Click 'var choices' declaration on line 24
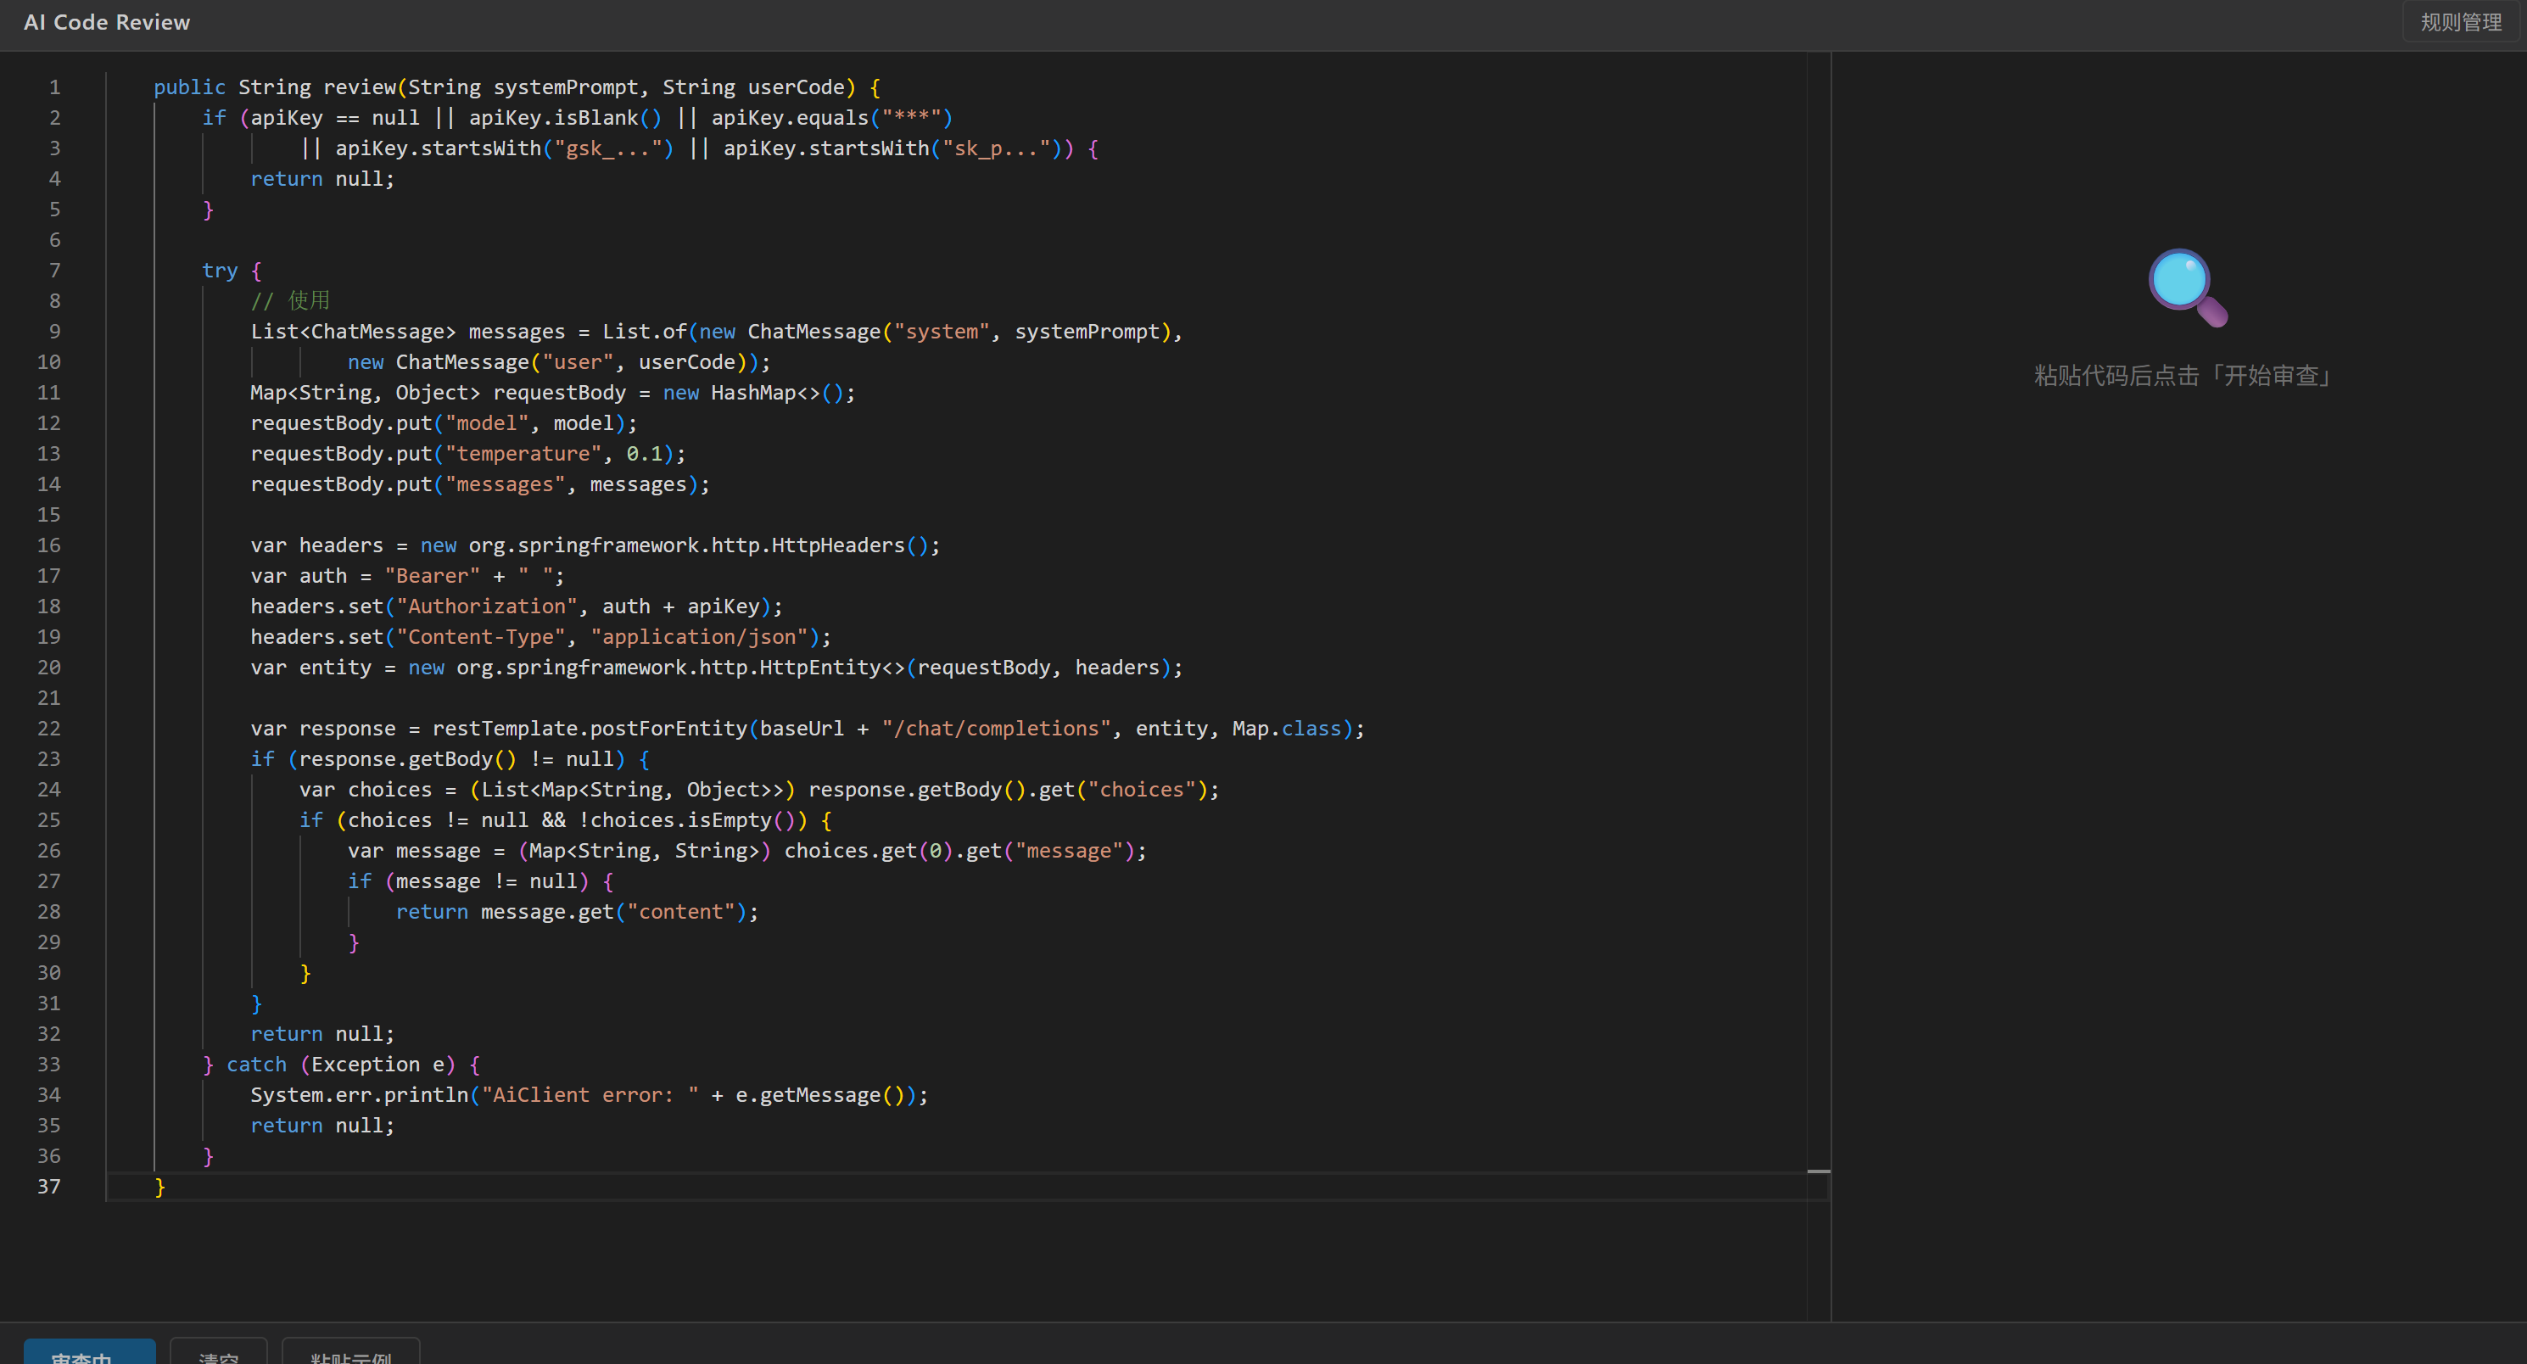Screen dimensions: 2527x1364 click(366, 789)
